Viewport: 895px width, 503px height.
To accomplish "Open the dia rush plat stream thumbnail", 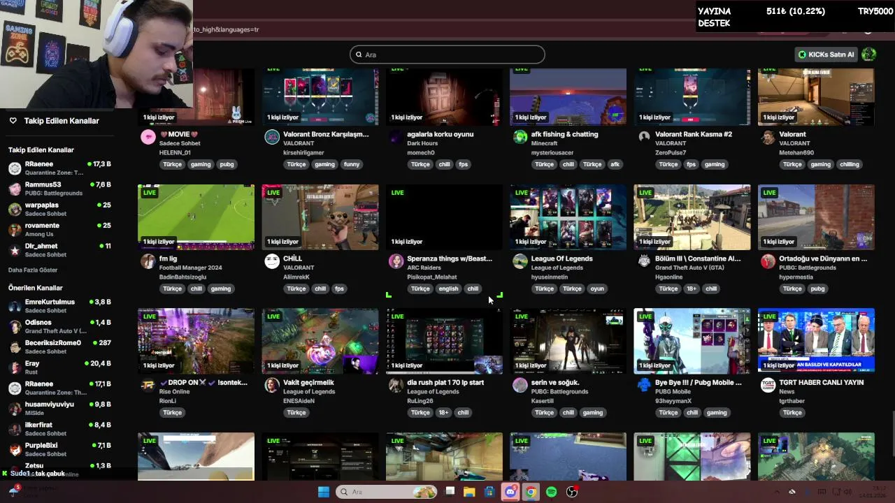I will [444, 341].
